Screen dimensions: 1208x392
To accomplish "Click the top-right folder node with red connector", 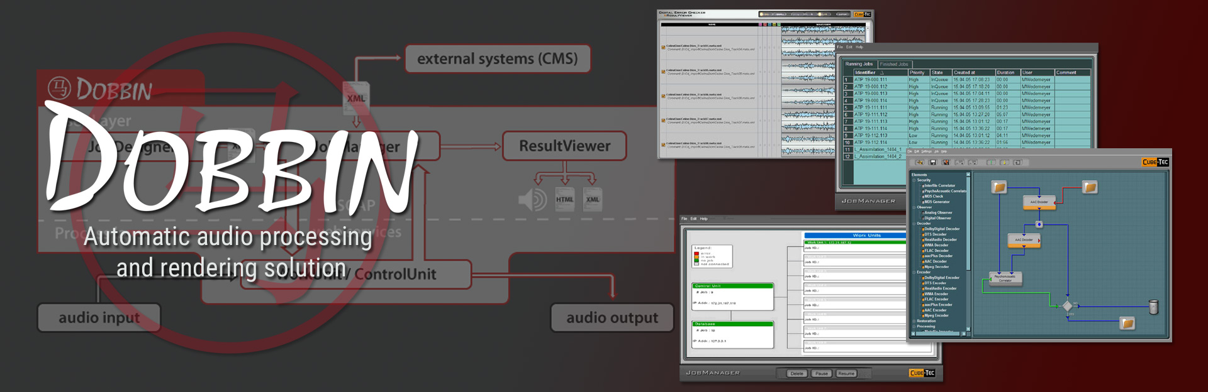I will pyautogui.click(x=1090, y=187).
